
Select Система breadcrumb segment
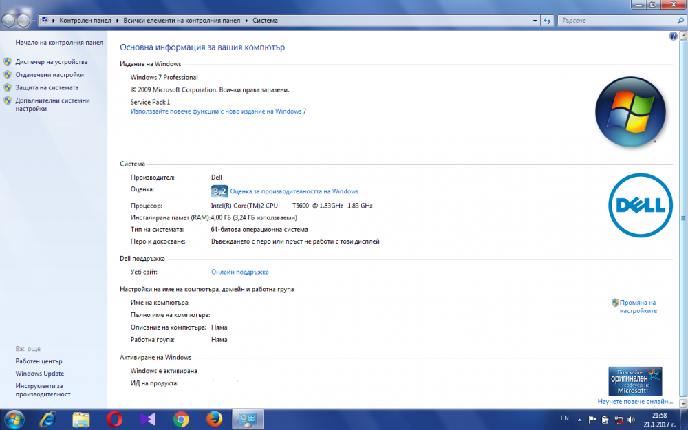265,20
